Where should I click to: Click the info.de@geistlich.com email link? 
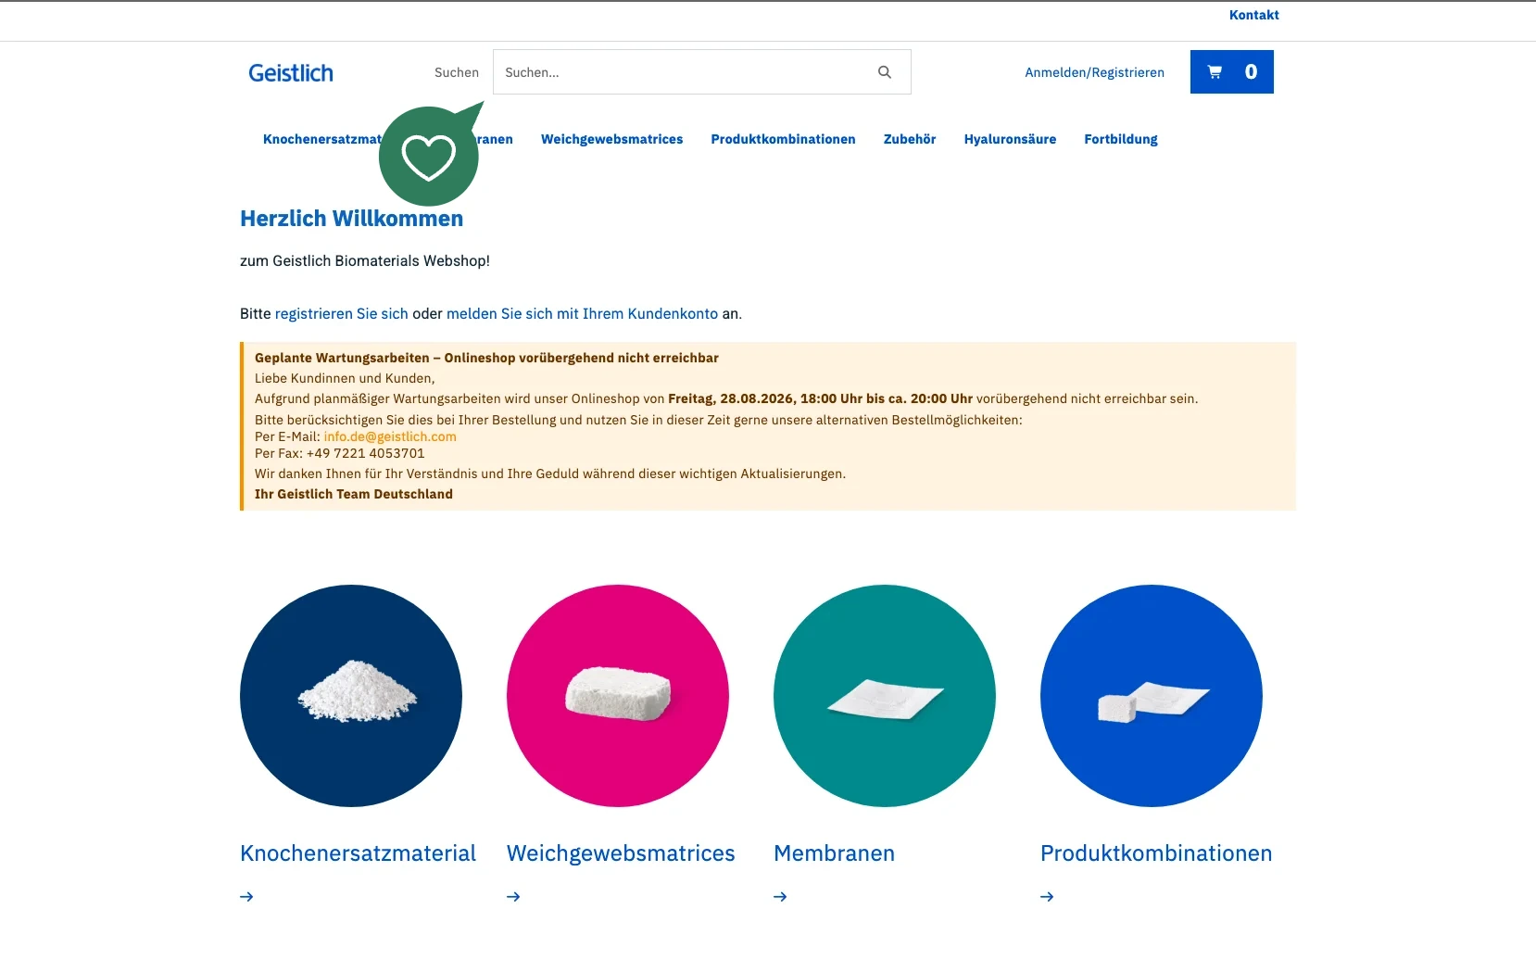tap(390, 436)
